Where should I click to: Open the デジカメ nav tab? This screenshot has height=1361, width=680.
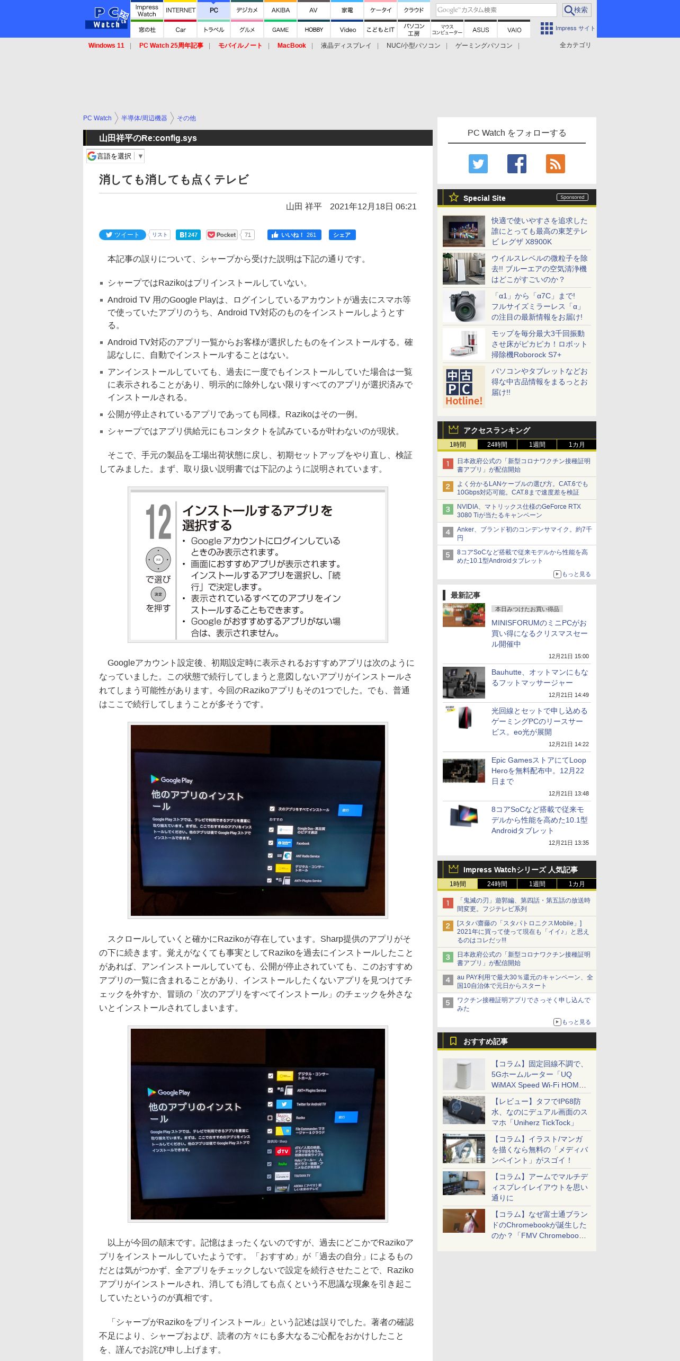coord(247,11)
